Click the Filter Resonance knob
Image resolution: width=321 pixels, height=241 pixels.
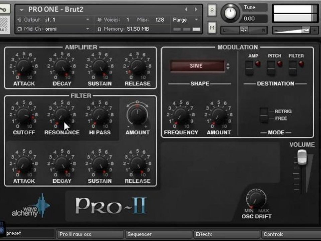click(x=62, y=115)
